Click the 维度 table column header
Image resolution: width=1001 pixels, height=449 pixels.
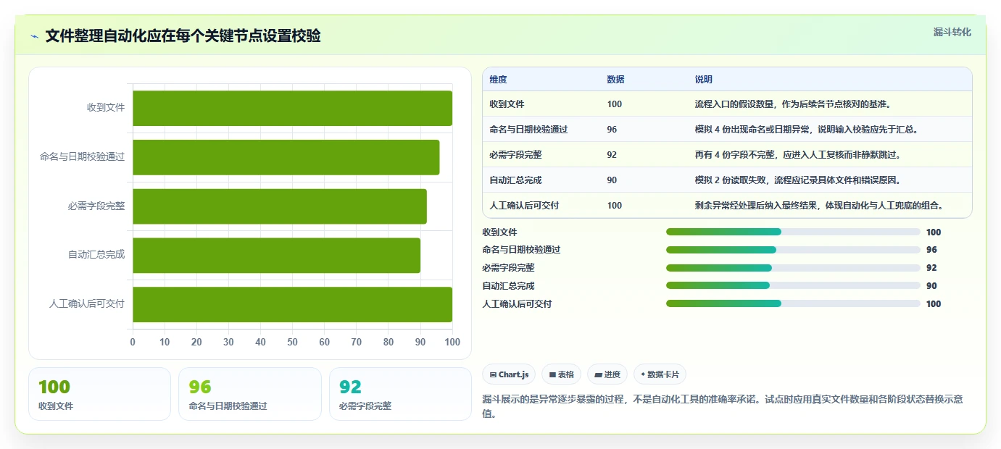click(498, 79)
